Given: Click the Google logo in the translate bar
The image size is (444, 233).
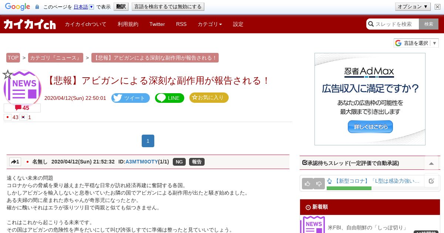Looking at the screenshot, I should (17, 7).
